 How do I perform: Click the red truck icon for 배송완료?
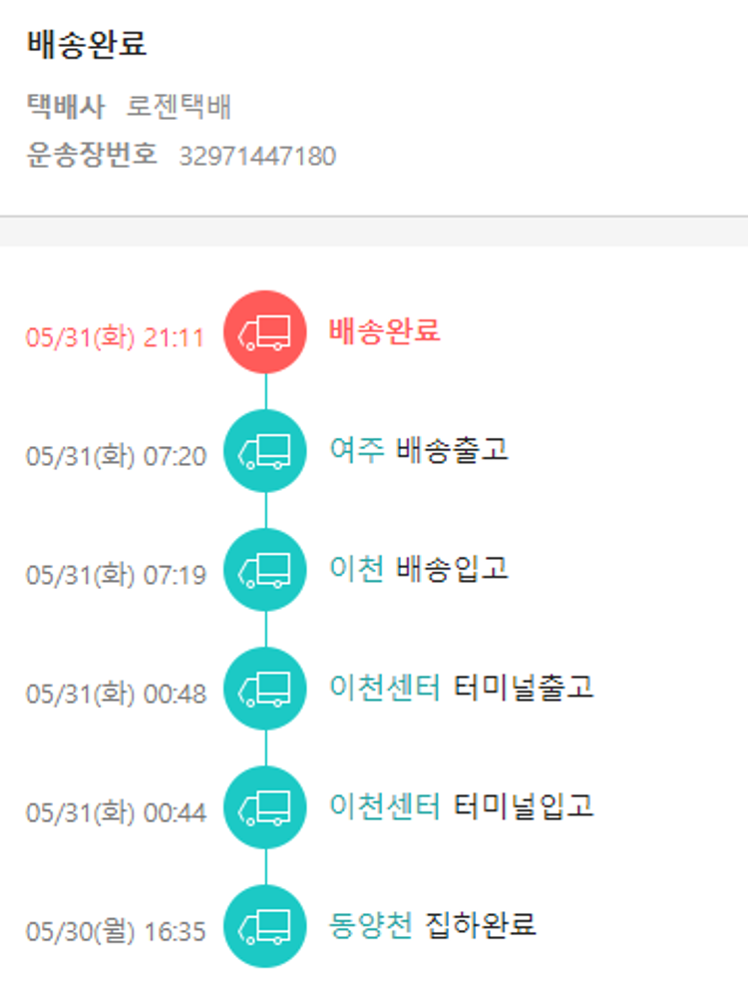tap(265, 332)
